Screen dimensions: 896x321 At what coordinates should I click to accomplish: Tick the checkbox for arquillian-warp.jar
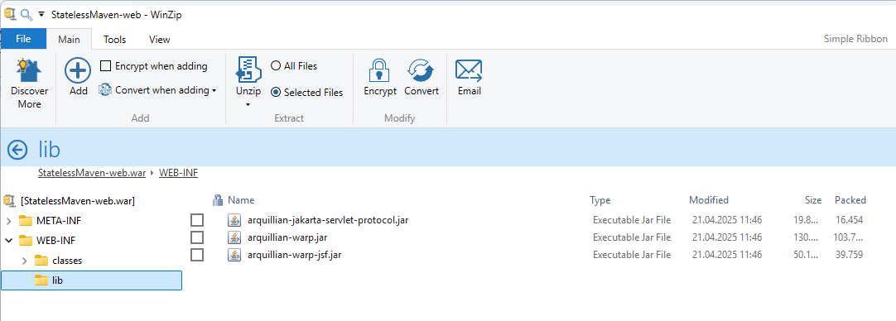click(x=196, y=237)
